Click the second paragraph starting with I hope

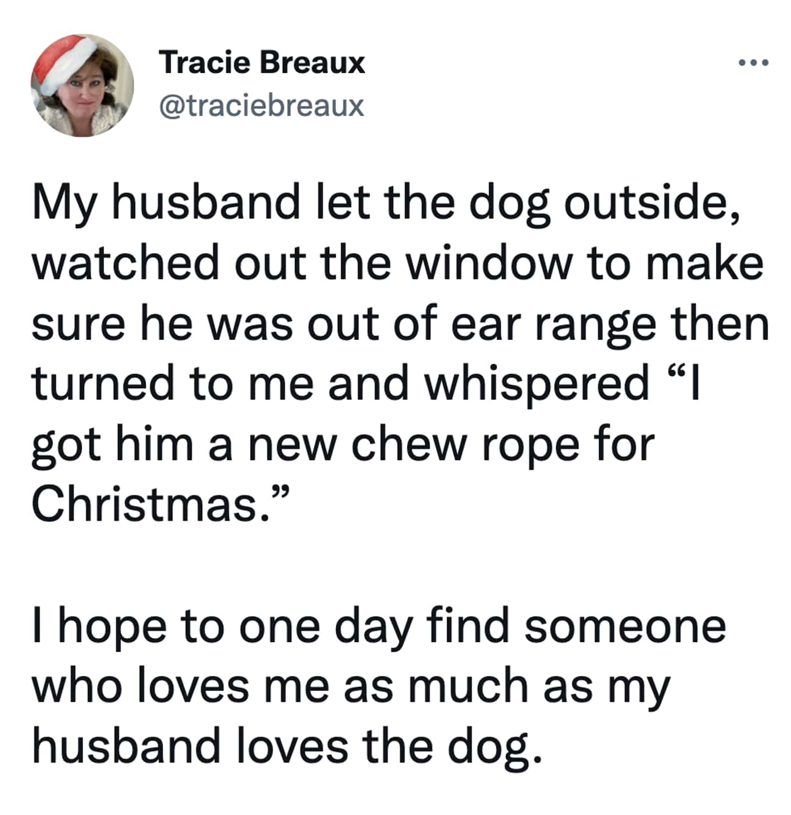377,684
